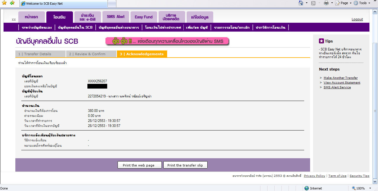Screen dimensions: 378x191
Task: Click the RSS feeds icon
Action: pos(313,3)
